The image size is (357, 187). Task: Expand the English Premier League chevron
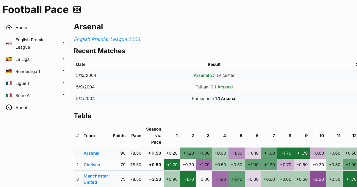(x=63, y=43)
